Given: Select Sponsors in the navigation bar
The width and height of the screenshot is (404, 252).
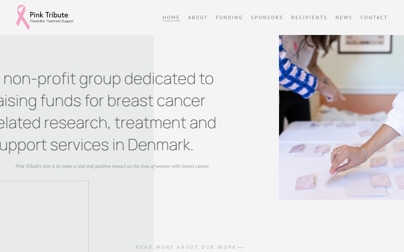Looking at the screenshot, I should [x=267, y=18].
